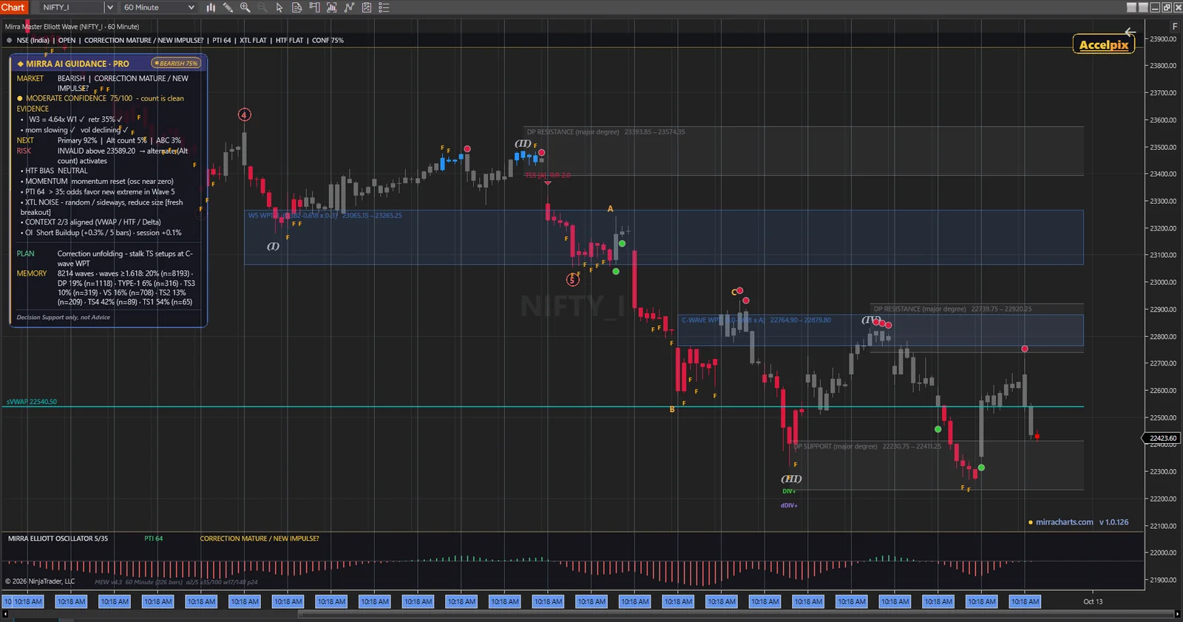1183x622 pixels.
Task: Click the zoom in magnifier icon
Action: pos(245,7)
